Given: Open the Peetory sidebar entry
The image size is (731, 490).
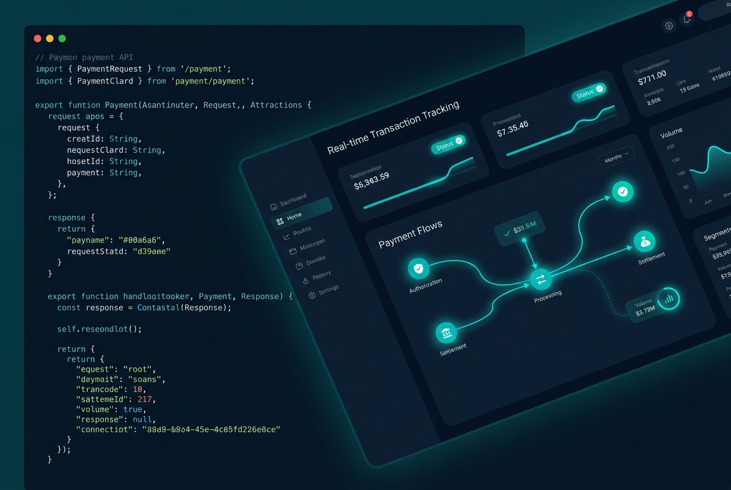Looking at the screenshot, I should click(316, 277).
